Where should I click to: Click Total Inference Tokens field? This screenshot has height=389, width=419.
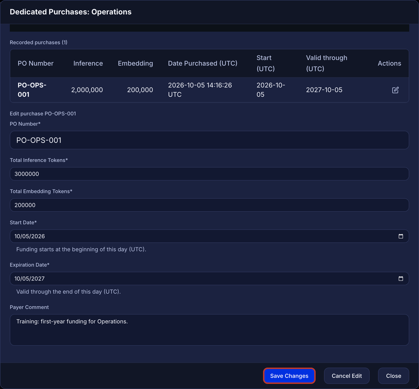[x=209, y=174]
